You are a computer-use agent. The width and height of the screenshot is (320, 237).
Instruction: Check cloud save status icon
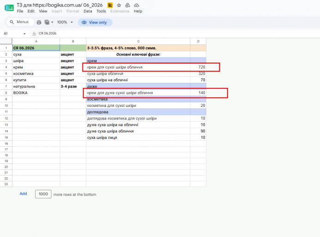136,5
